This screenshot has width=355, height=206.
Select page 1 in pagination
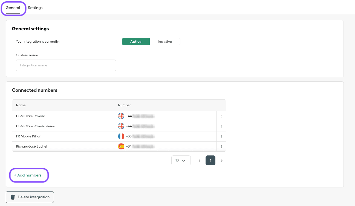210,160
